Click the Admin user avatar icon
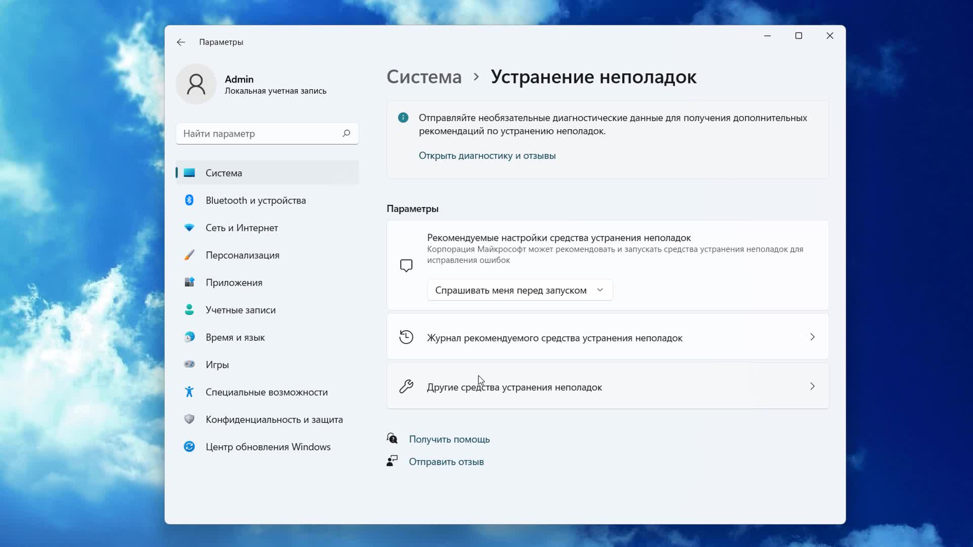 [196, 84]
